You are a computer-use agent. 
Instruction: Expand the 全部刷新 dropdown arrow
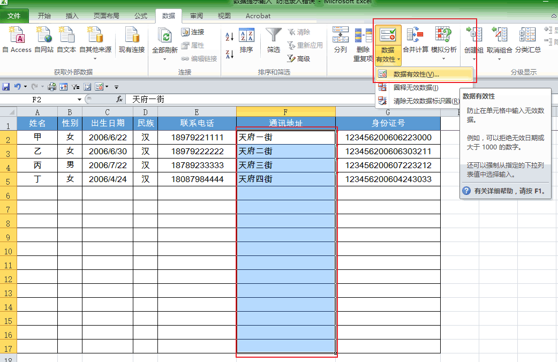[164, 58]
